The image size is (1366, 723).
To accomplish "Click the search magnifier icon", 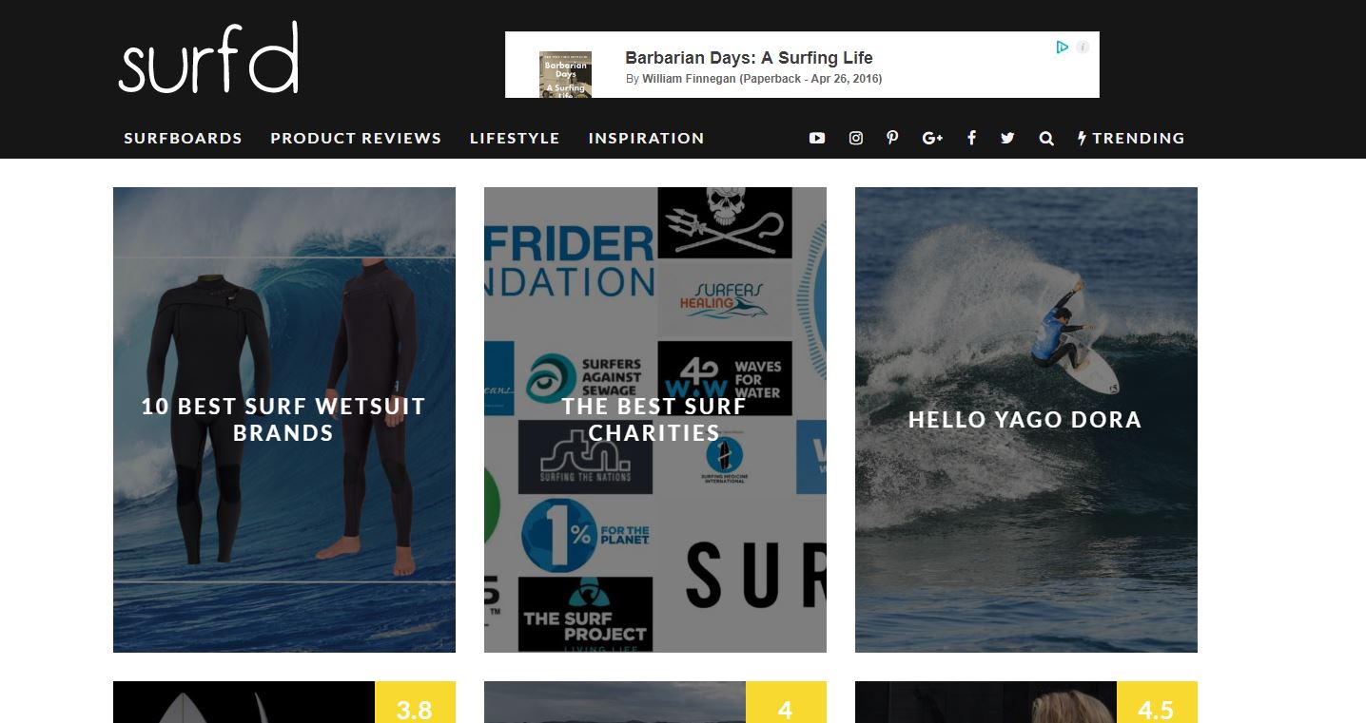I will 1046,138.
